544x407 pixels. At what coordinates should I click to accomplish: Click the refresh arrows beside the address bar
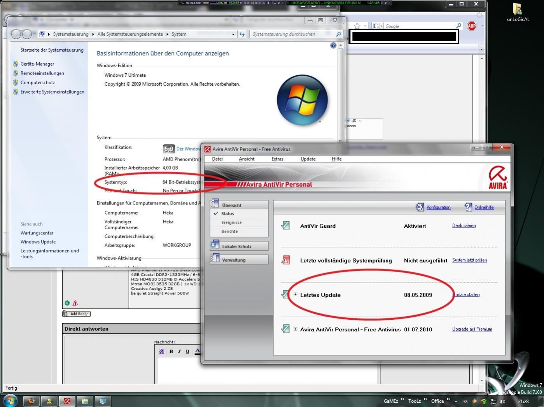point(242,34)
